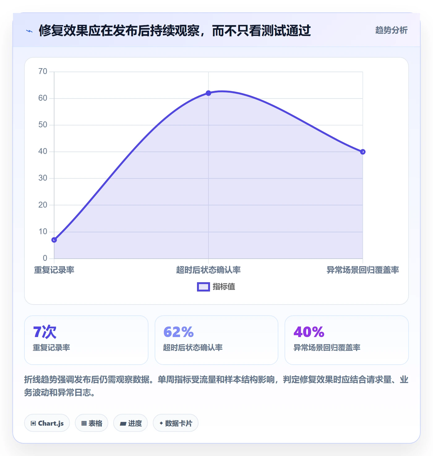Click the 指标值 legend label
Viewport: 433px width, 456px height.
click(x=224, y=287)
